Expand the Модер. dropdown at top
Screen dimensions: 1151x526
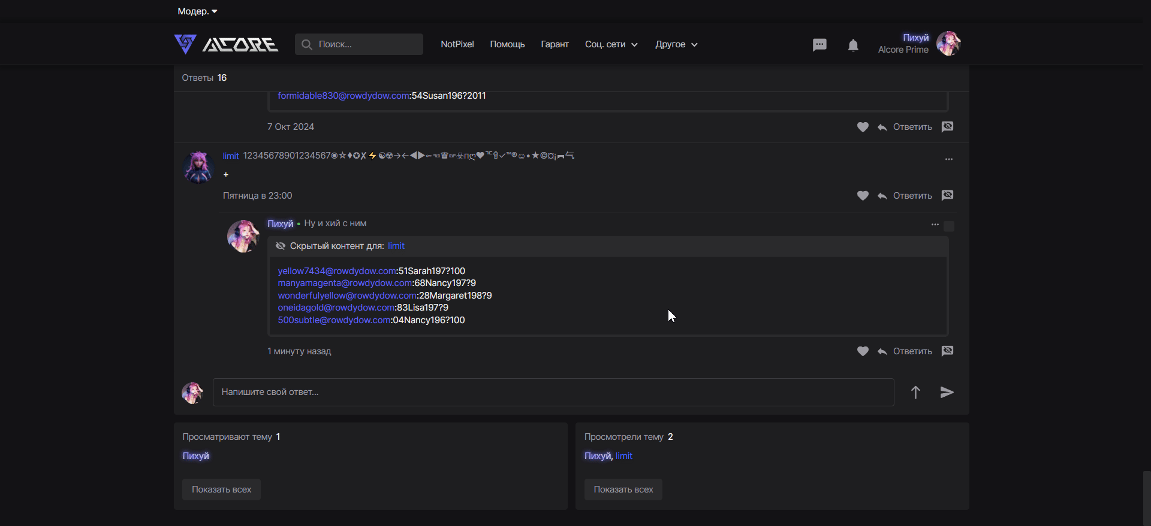point(197,11)
